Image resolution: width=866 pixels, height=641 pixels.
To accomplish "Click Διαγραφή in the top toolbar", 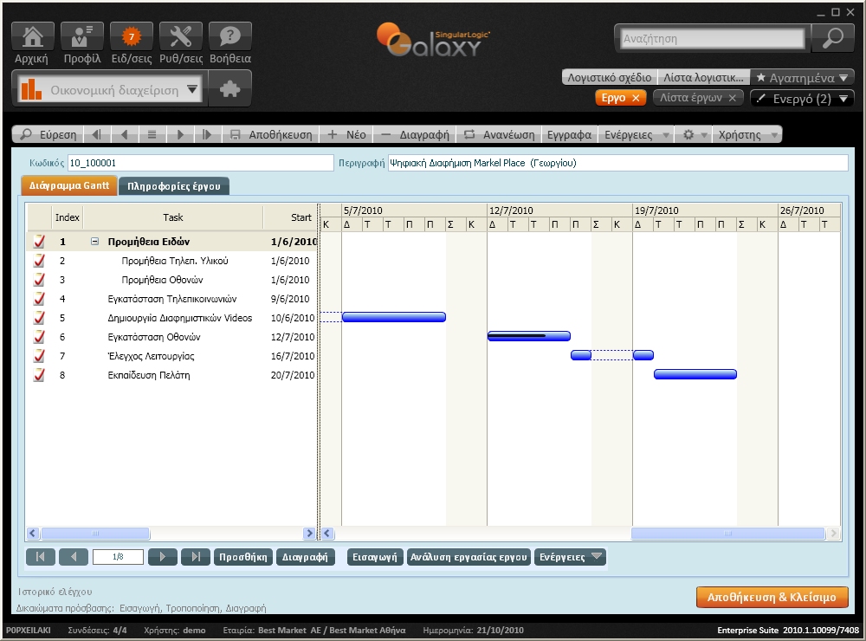I will 416,134.
